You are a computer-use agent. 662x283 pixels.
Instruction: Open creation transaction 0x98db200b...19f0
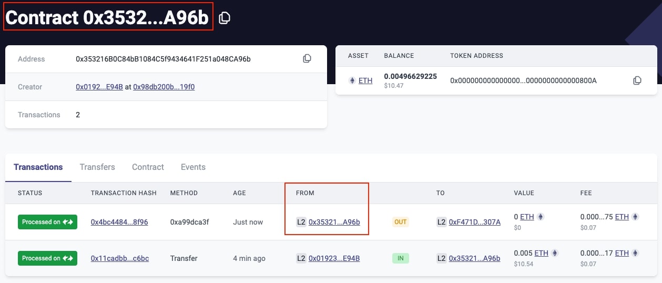tap(164, 87)
